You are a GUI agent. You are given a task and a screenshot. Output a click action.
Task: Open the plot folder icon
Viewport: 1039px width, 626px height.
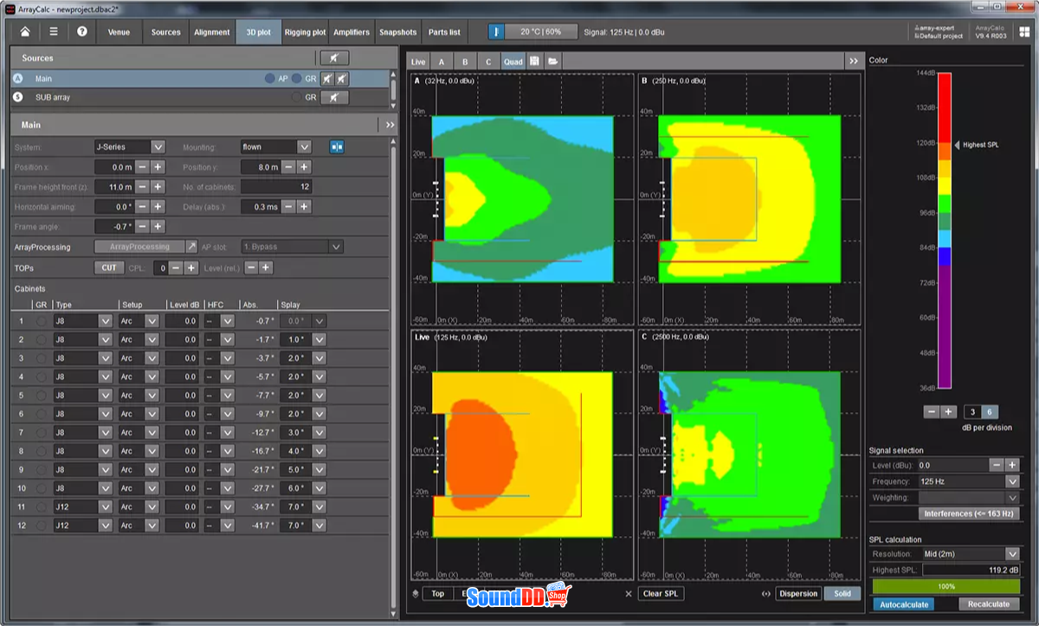(x=552, y=61)
